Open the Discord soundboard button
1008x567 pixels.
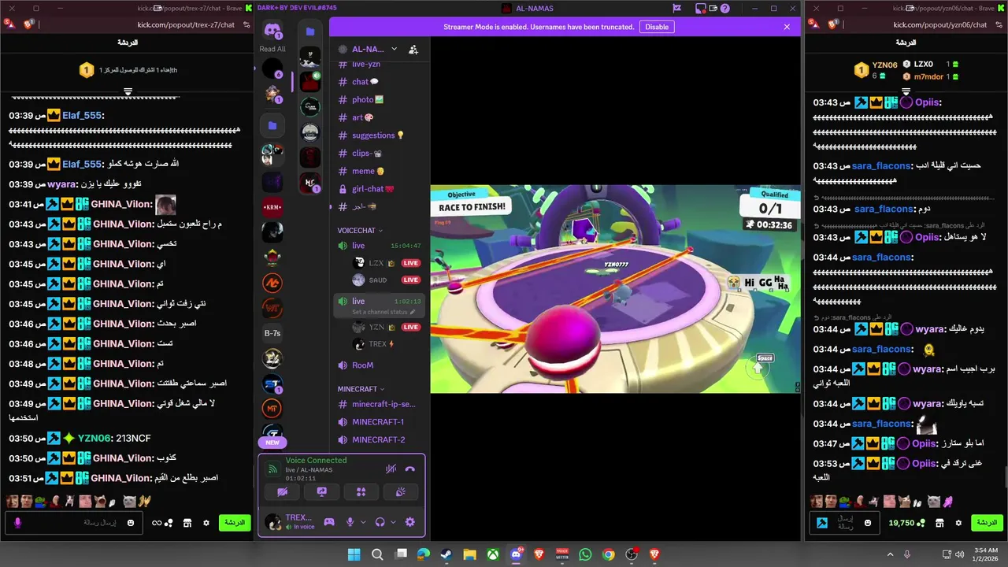pyautogui.click(x=400, y=492)
